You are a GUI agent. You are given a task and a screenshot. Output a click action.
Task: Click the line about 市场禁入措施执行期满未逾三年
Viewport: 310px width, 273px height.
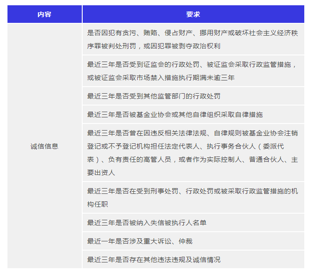tap(161, 77)
